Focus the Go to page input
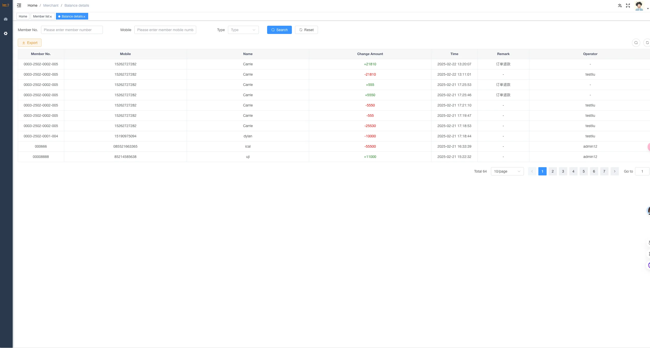This screenshot has height=348, width=650. 642,171
